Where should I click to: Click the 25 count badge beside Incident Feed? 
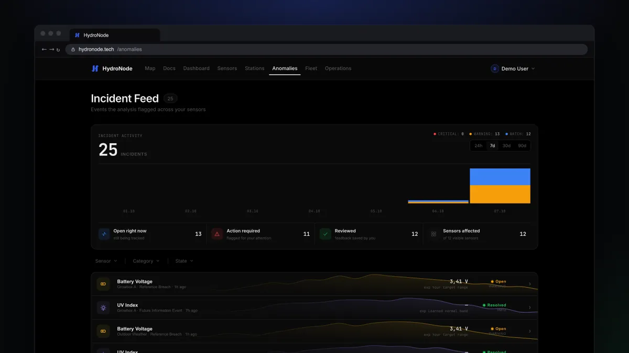click(x=170, y=98)
